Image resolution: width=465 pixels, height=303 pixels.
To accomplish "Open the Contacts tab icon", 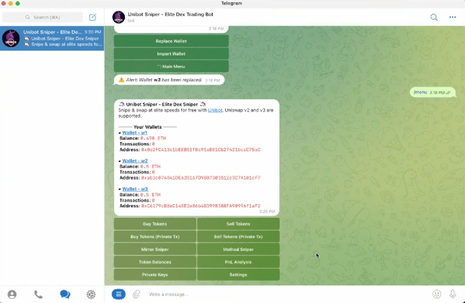I will click(x=12, y=294).
